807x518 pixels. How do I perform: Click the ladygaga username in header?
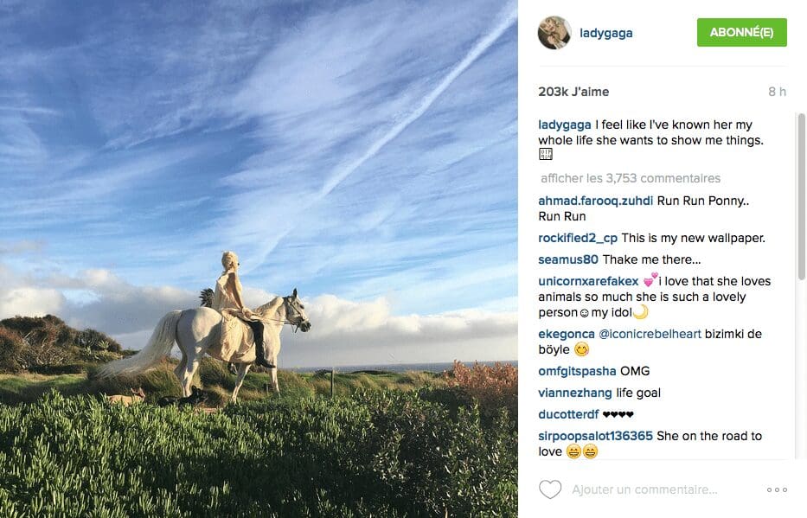(x=605, y=33)
